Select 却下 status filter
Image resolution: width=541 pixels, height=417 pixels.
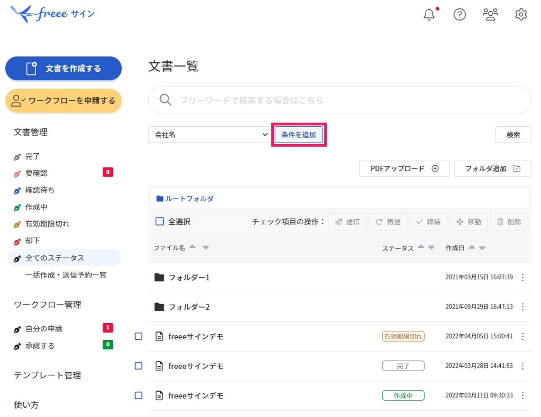tap(32, 240)
